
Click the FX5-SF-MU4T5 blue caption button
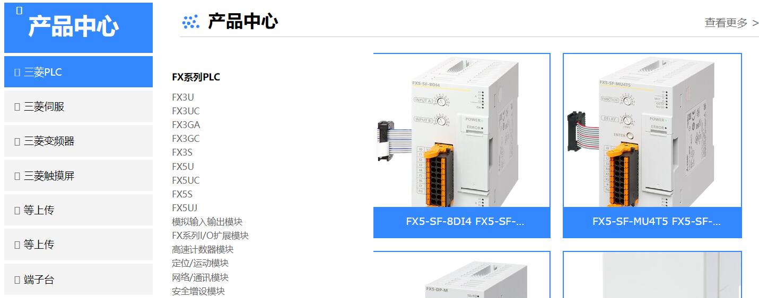click(x=652, y=222)
